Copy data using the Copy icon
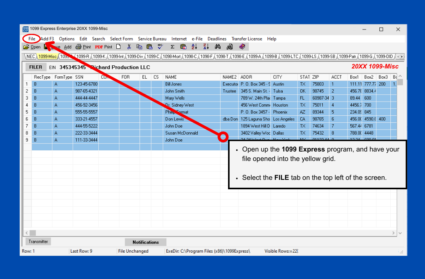The width and height of the screenshot is (425, 279). (x=139, y=46)
